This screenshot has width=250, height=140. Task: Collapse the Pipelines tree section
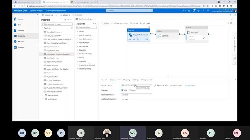pyautogui.click(x=42, y=28)
